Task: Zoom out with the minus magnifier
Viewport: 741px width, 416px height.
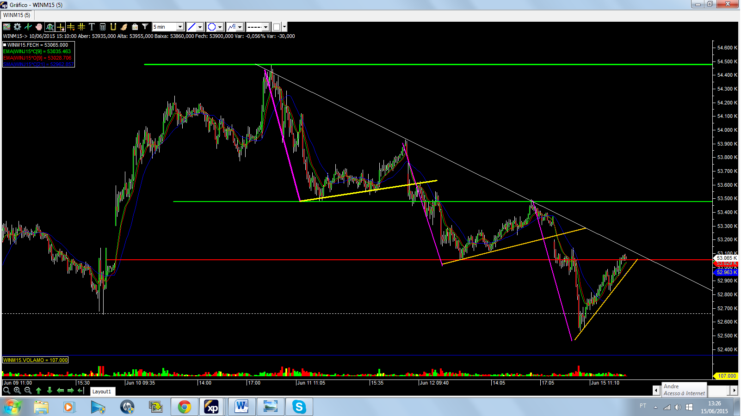Action: tap(28, 391)
